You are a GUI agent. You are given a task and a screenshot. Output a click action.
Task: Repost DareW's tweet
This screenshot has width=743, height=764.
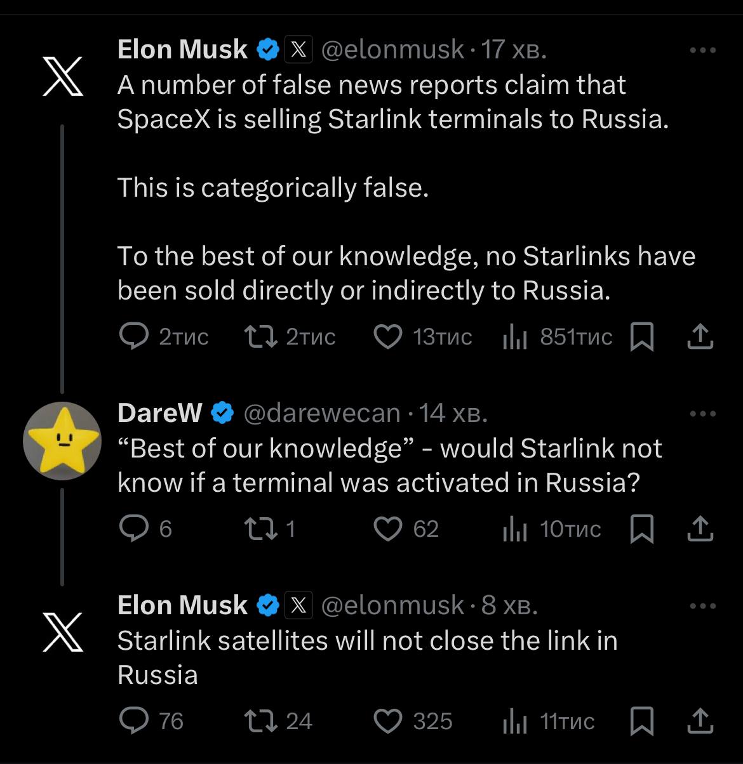(261, 529)
